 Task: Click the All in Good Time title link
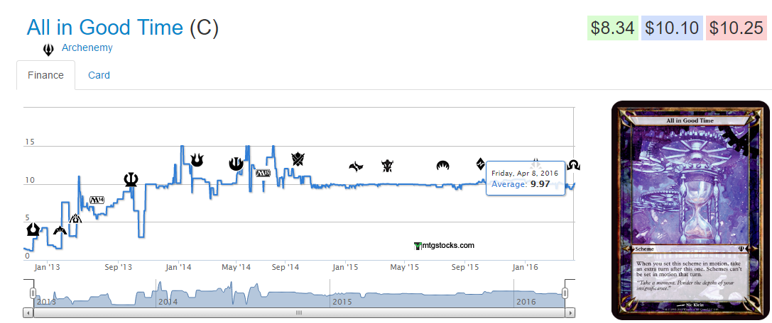point(104,28)
